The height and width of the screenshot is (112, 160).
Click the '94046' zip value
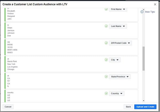(x=10, y=45)
